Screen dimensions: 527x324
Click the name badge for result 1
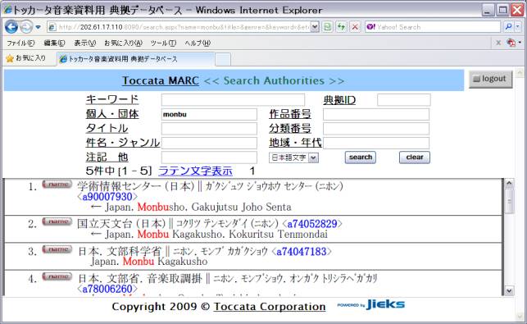click(x=57, y=185)
